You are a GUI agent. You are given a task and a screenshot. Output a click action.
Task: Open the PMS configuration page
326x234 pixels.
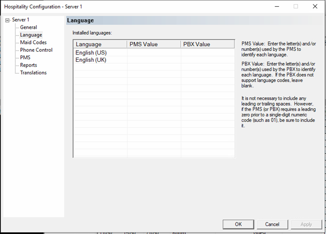(x=25, y=58)
